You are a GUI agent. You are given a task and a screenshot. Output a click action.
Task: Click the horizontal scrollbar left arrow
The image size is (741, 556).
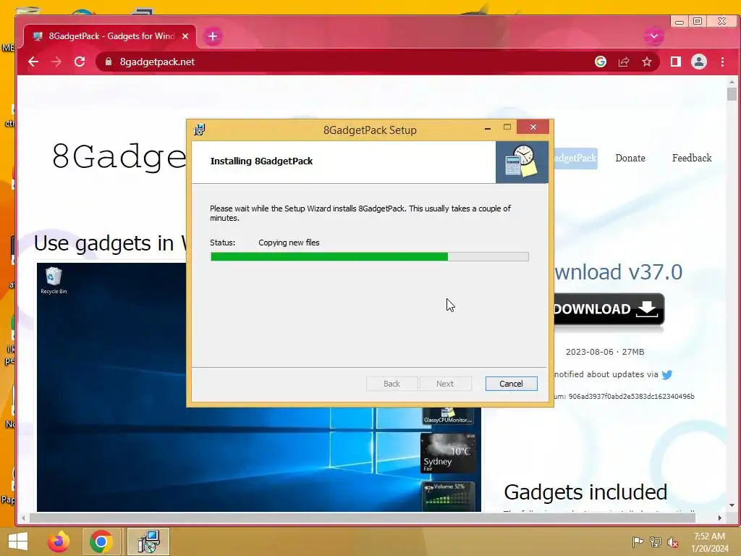[x=22, y=518]
